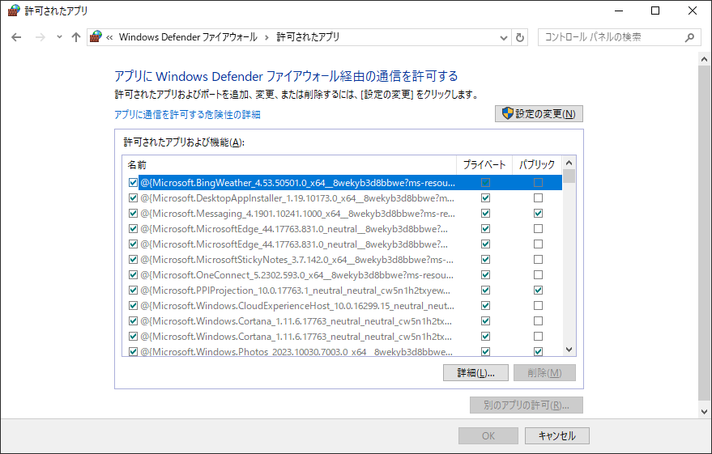Toggle the private checkbox for Microsoft.BingWeather
712x454 pixels.
click(485, 182)
